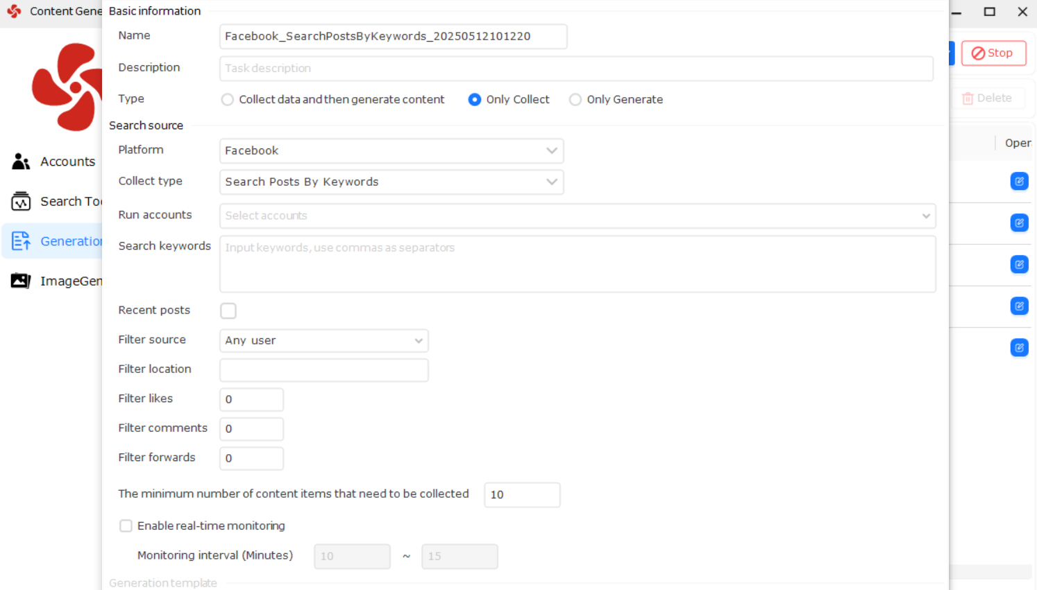This screenshot has width=1037, height=590.
Task: Click the third blue edit icon in Oper column
Action: [x=1019, y=265]
